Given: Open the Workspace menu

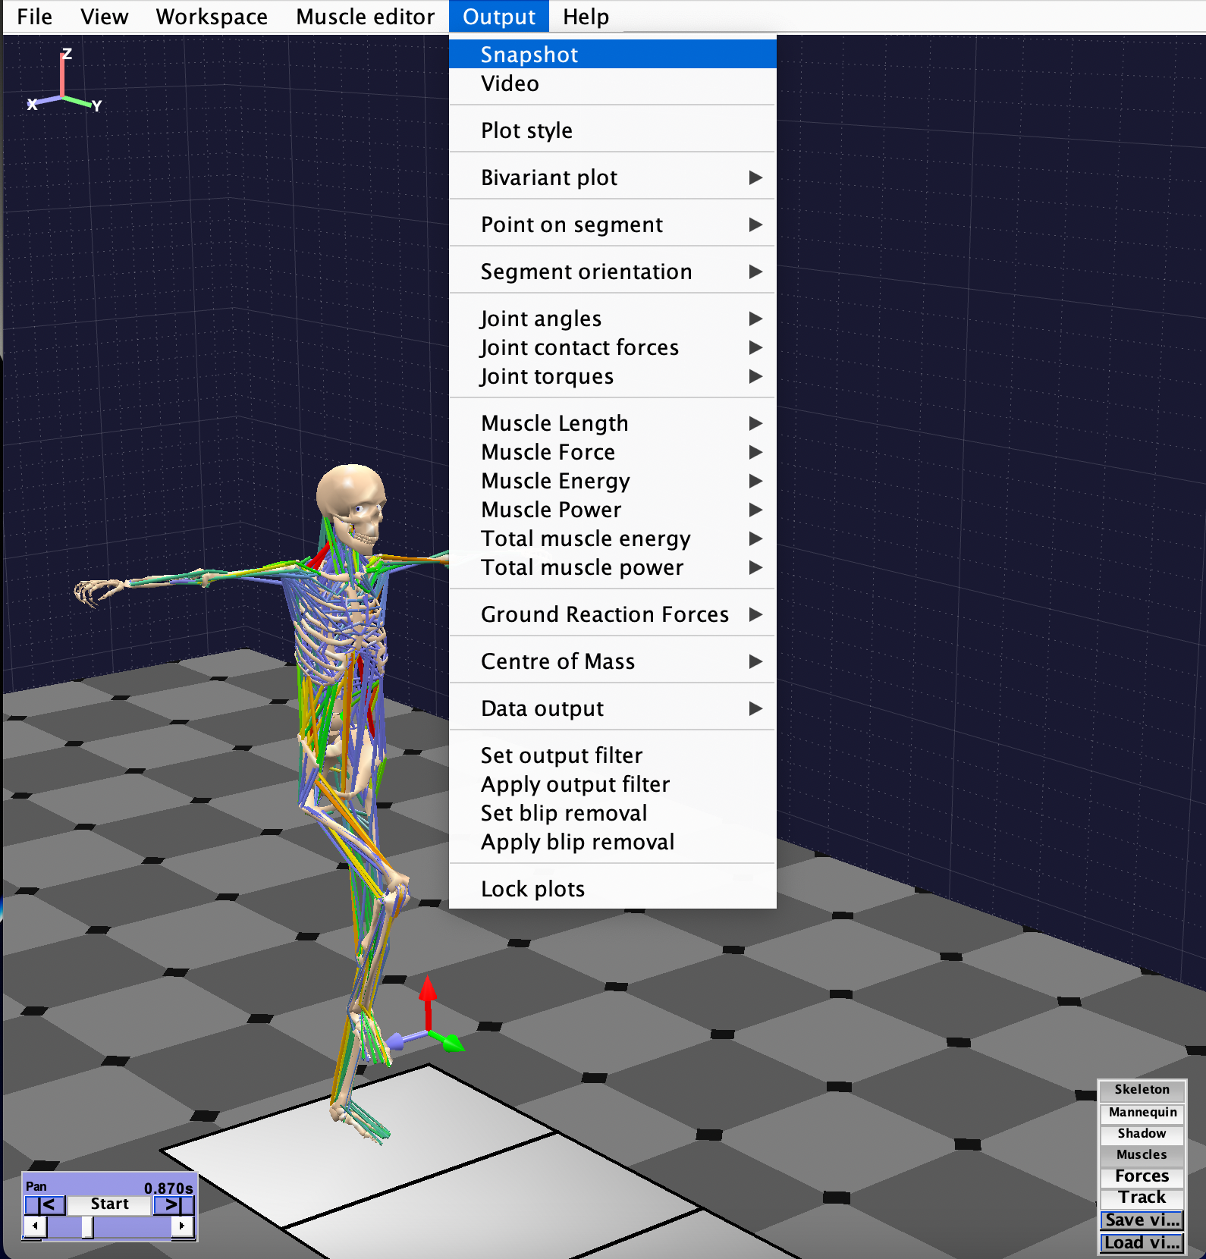Looking at the screenshot, I should tap(212, 17).
